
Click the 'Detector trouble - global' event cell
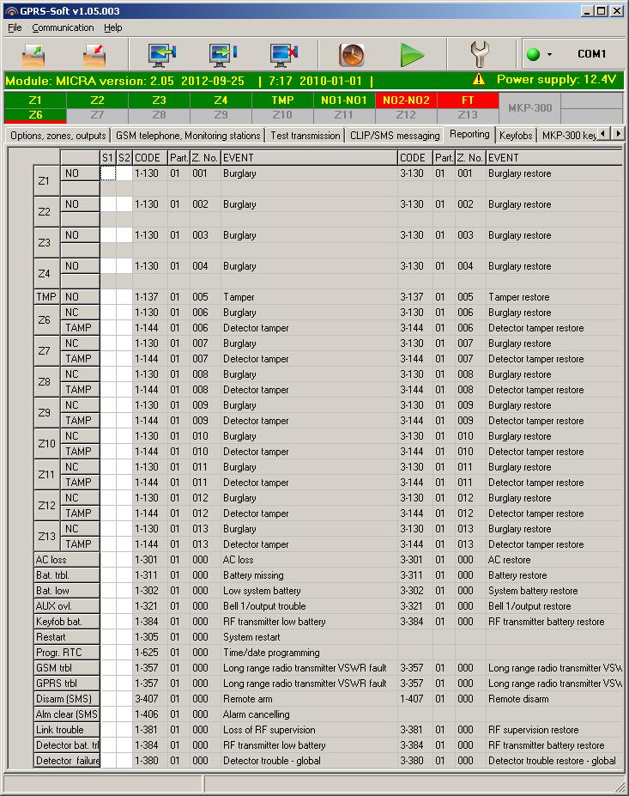308,761
